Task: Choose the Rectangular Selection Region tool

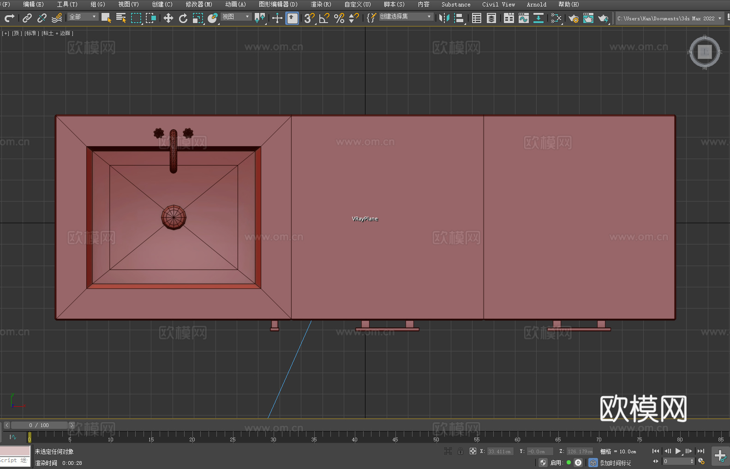Action: (136, 18)
